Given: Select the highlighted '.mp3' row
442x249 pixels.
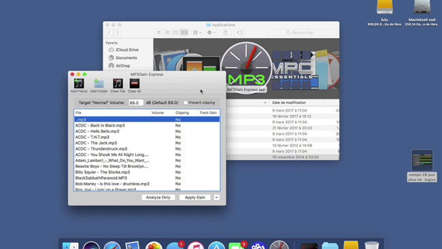Looking at the screenshot, I should pyautogui.click(x=147, y=120).
